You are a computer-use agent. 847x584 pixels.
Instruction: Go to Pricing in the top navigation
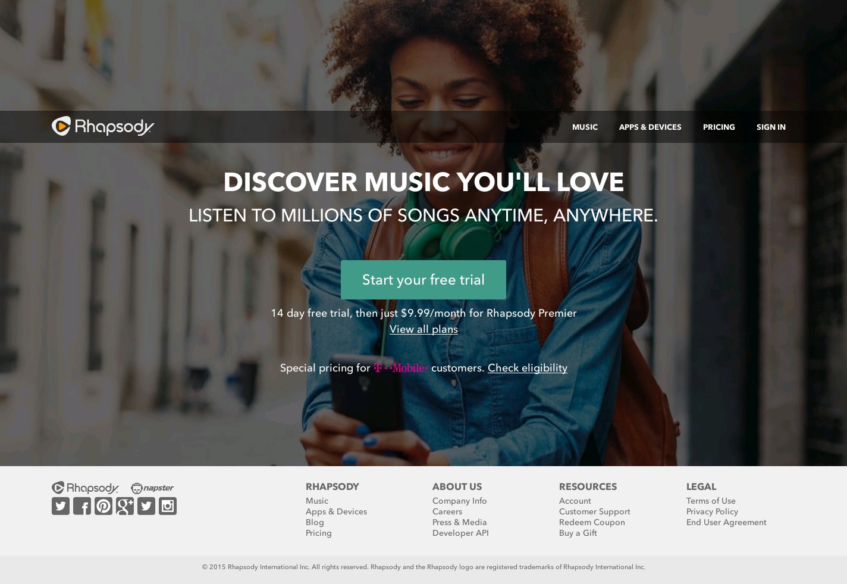pyautogui.click(x=719, y=127)
